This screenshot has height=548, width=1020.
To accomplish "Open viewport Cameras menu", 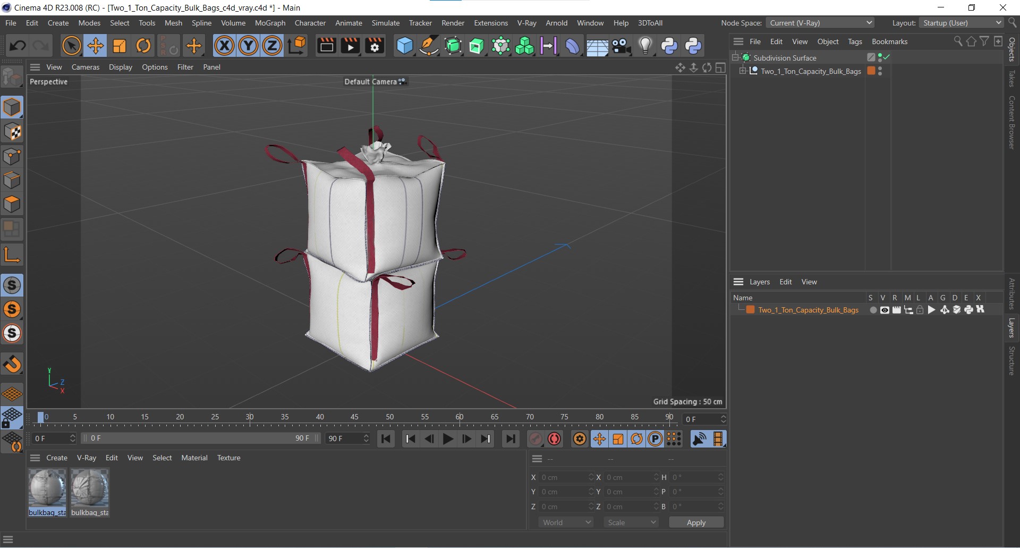I will 86,67.
